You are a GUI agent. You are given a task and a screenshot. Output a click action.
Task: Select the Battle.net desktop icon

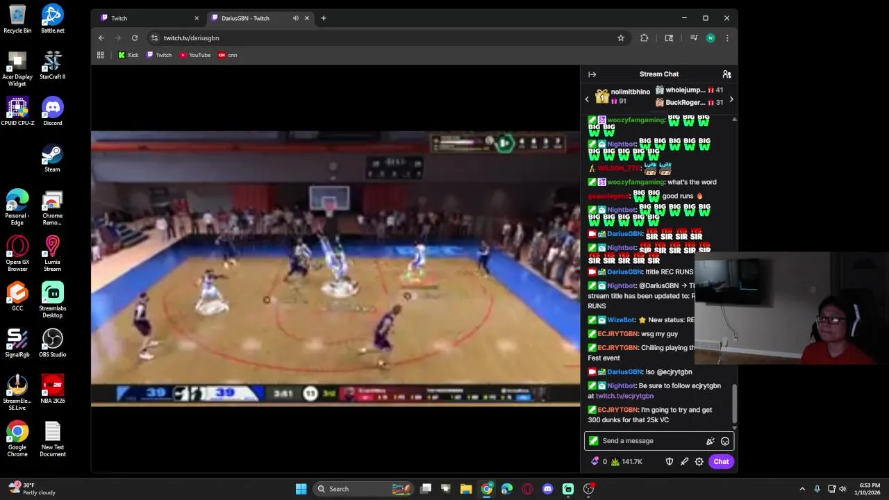click(x=53, y=19)
